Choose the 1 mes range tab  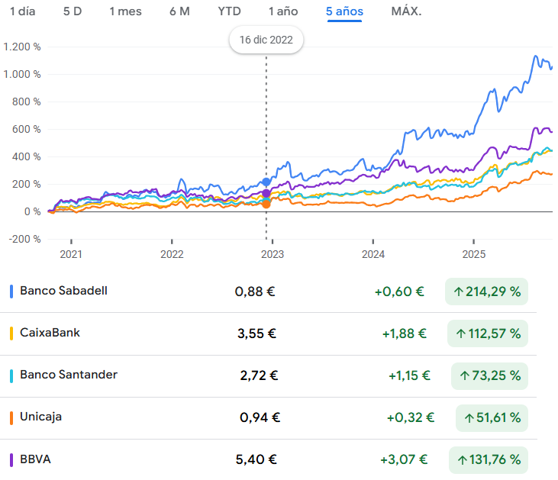pyautogui.click(x=125, y=11)
